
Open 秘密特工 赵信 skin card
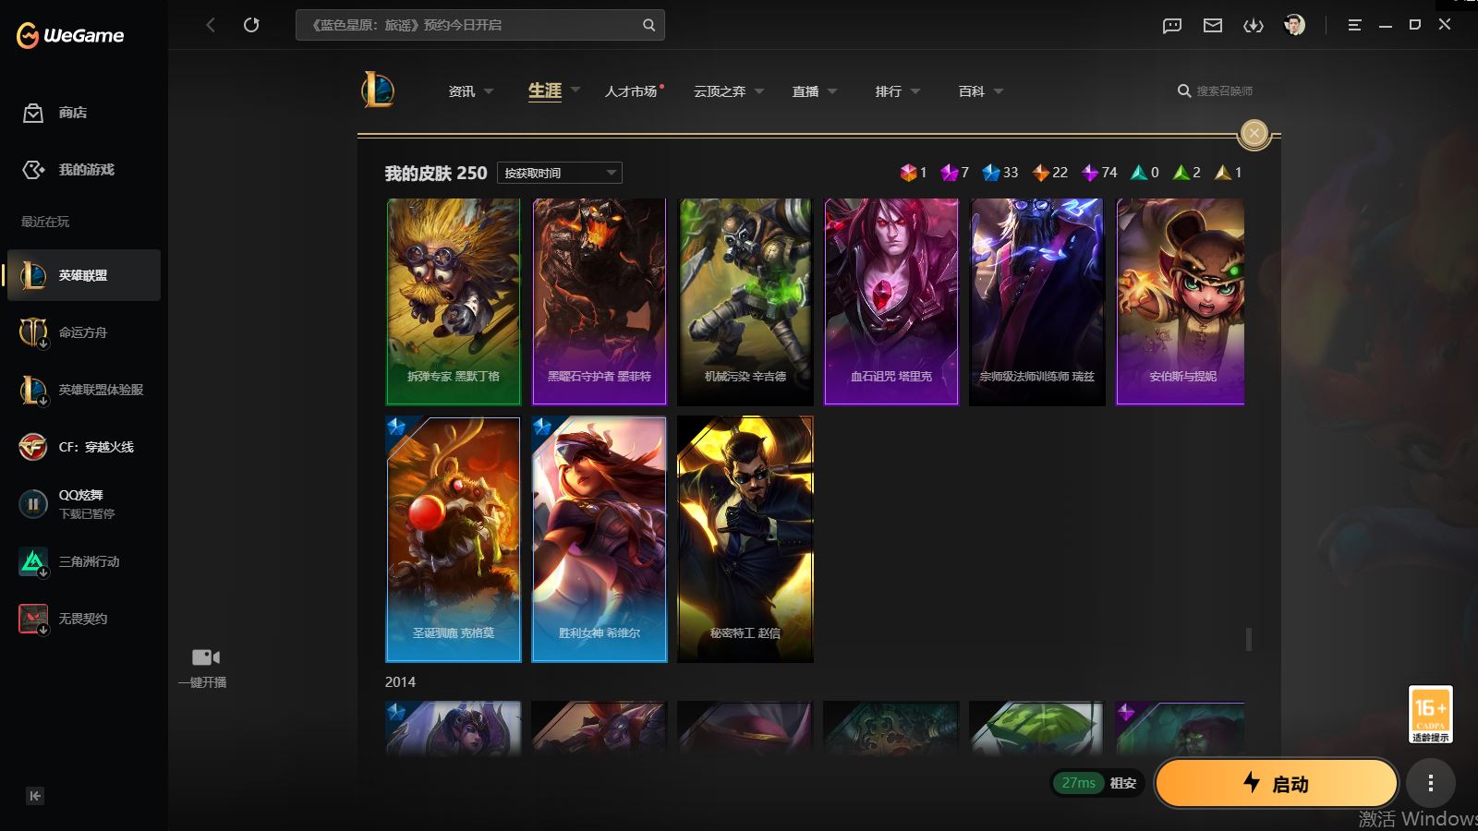click(745, 539)
